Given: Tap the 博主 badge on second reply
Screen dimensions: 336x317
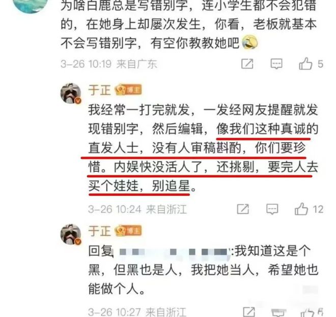Looking at the screenshot, I should [x=128, y=231].
